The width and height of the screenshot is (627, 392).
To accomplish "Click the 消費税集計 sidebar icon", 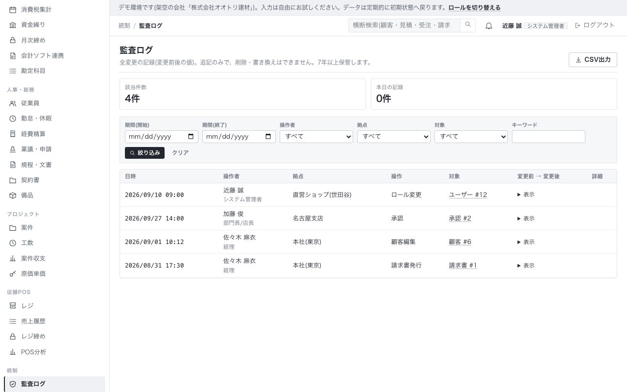I will point(13,9).
